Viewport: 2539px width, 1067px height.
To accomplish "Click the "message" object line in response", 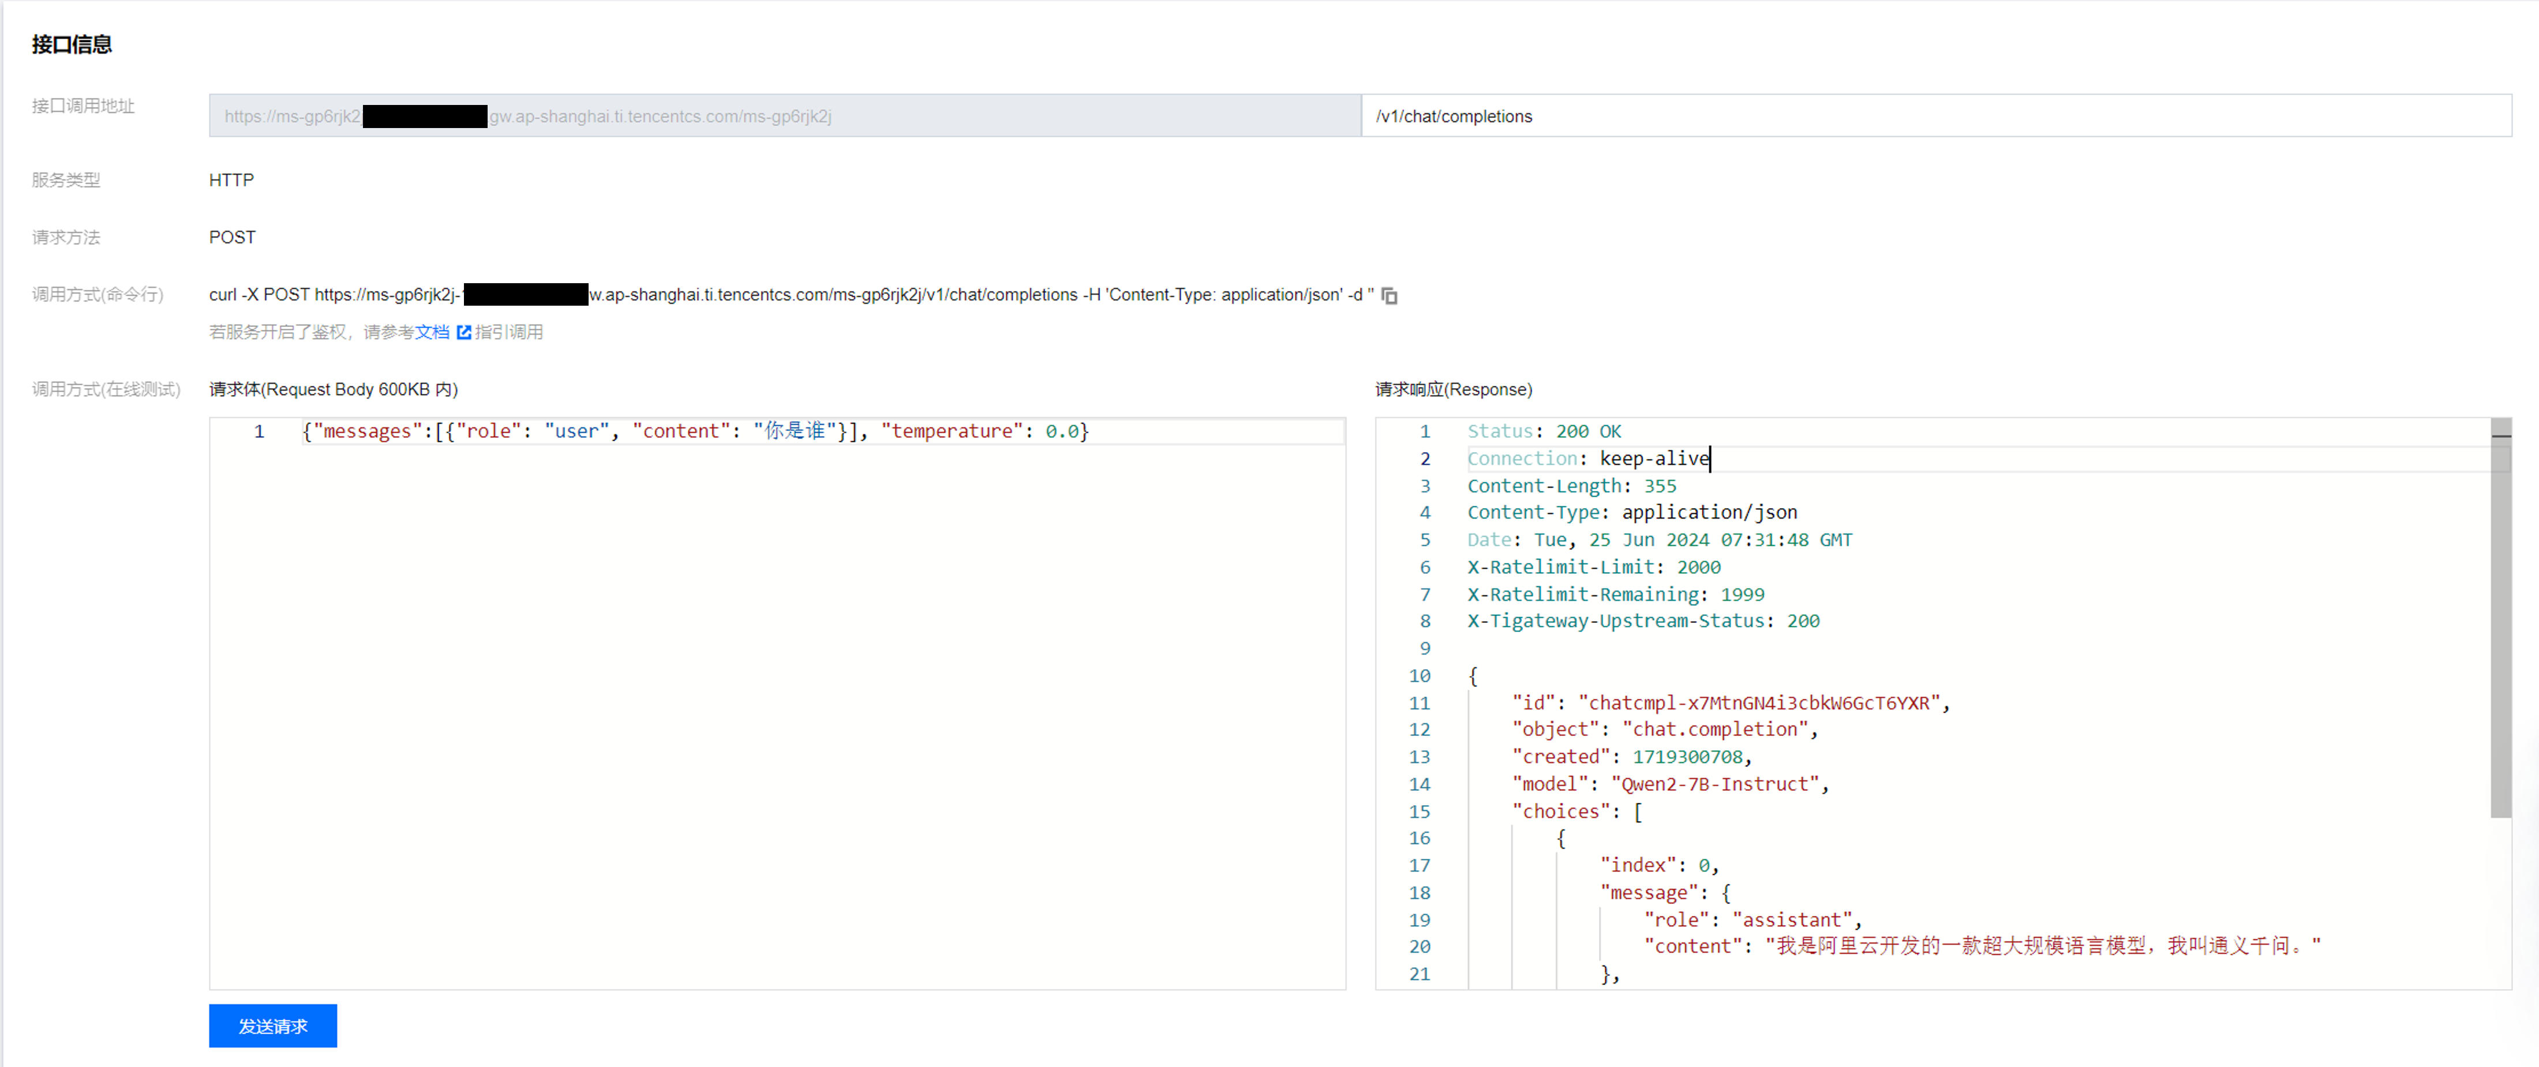I will point(1665,893).
